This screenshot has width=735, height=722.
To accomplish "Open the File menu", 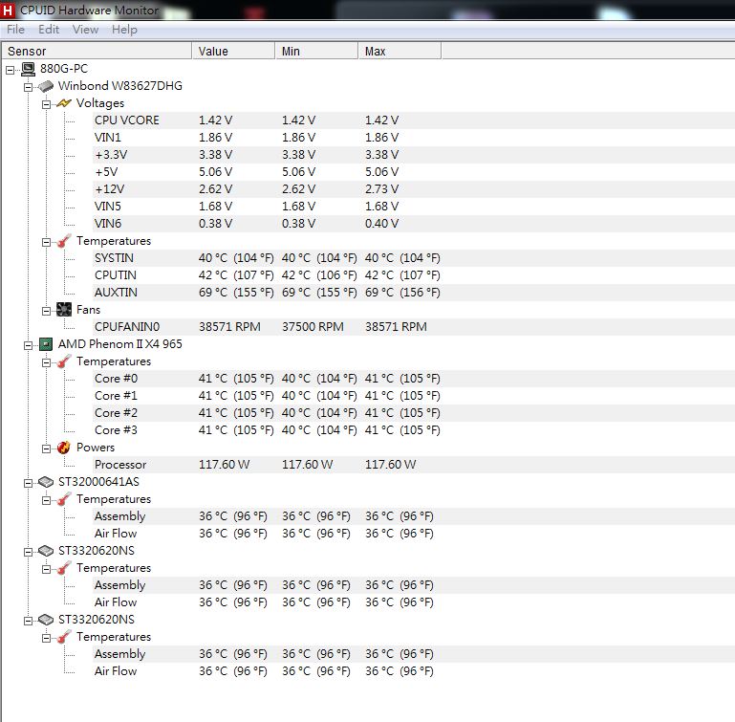I will [x=15, y=30].
